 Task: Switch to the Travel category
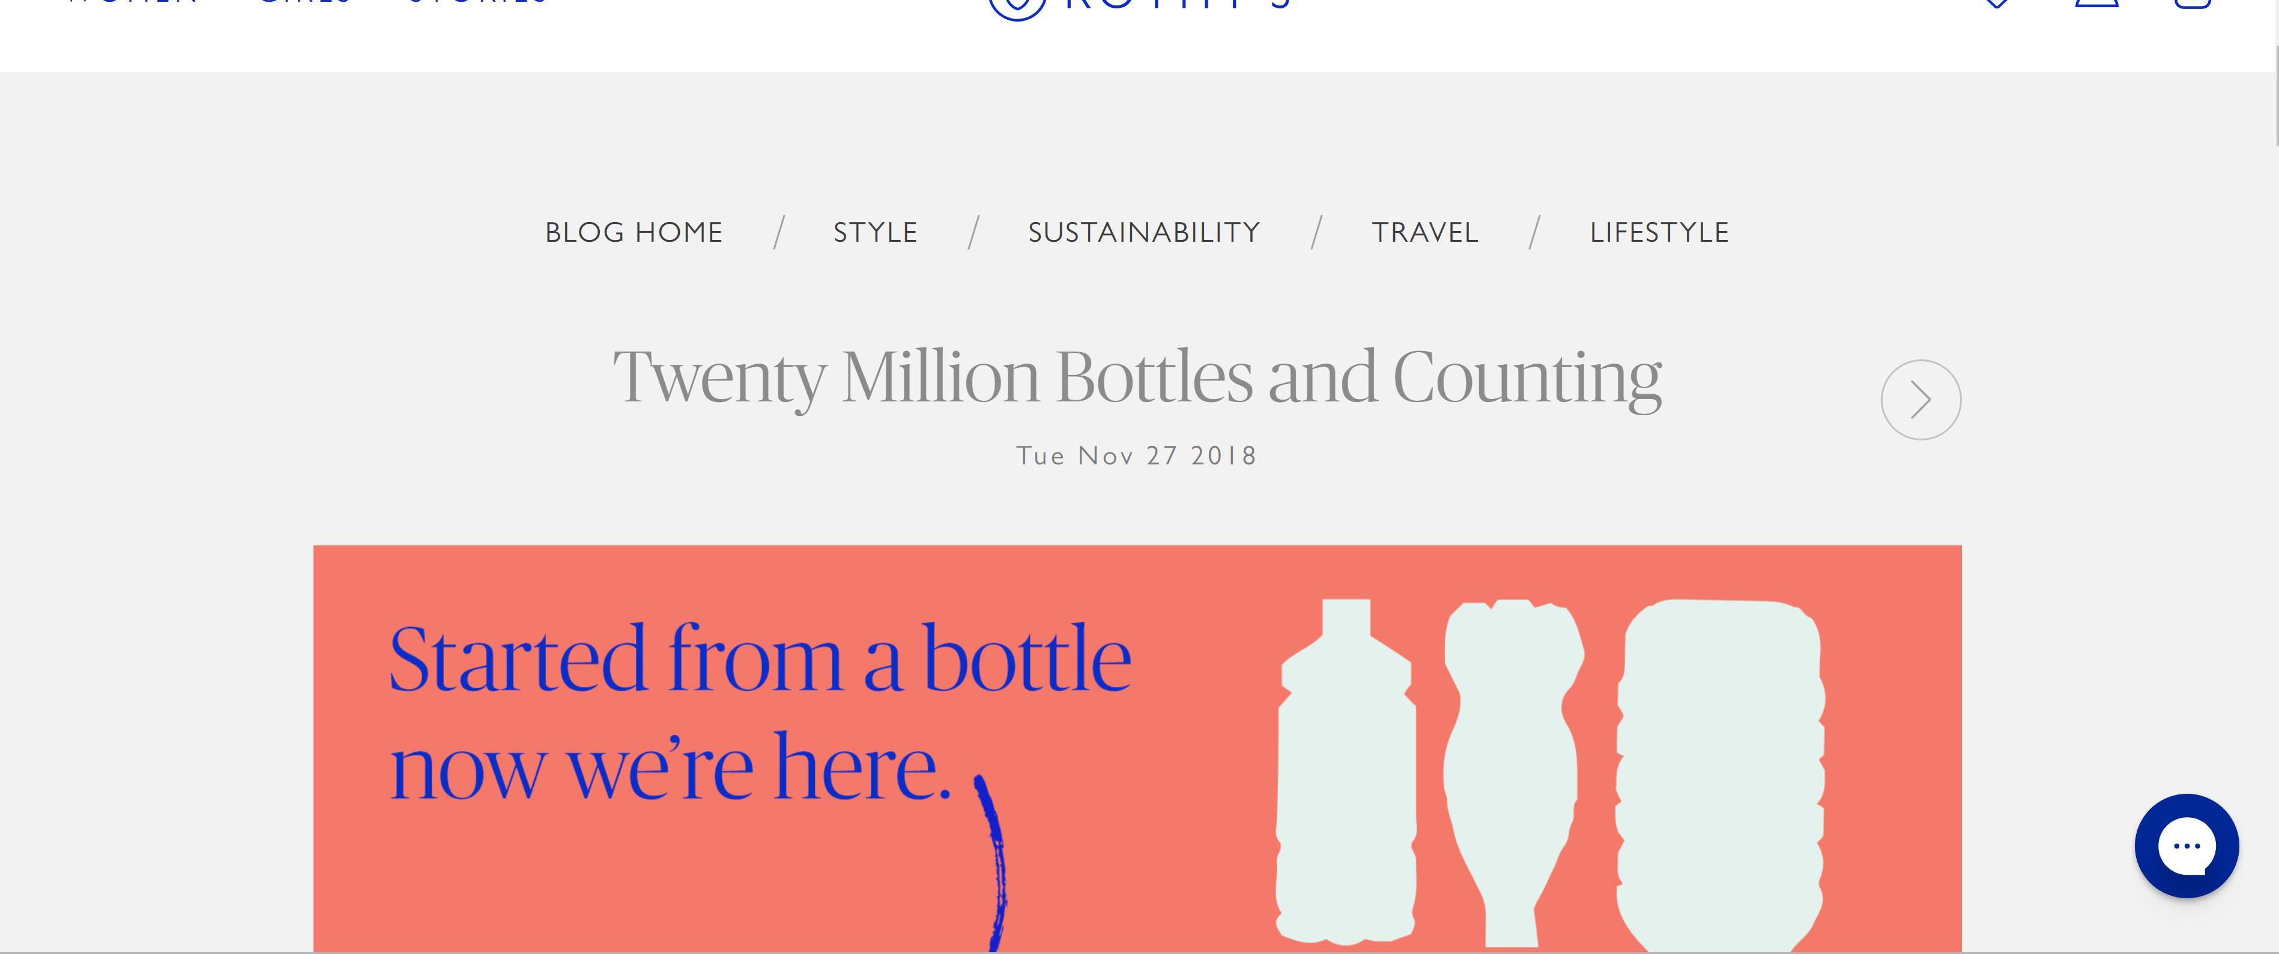[1424, 233]
